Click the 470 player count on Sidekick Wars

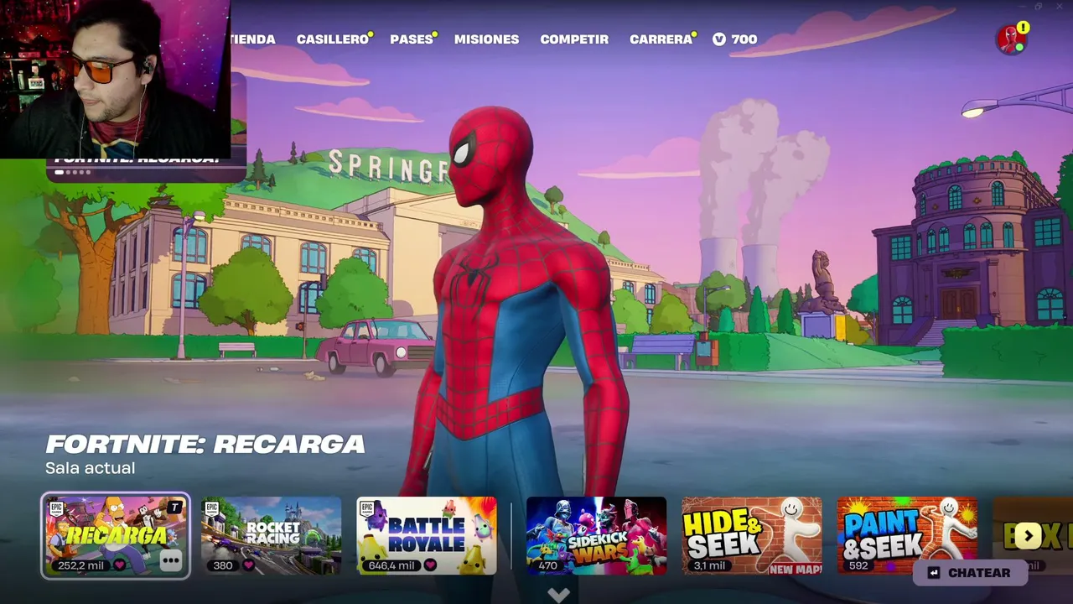[548, 565]
